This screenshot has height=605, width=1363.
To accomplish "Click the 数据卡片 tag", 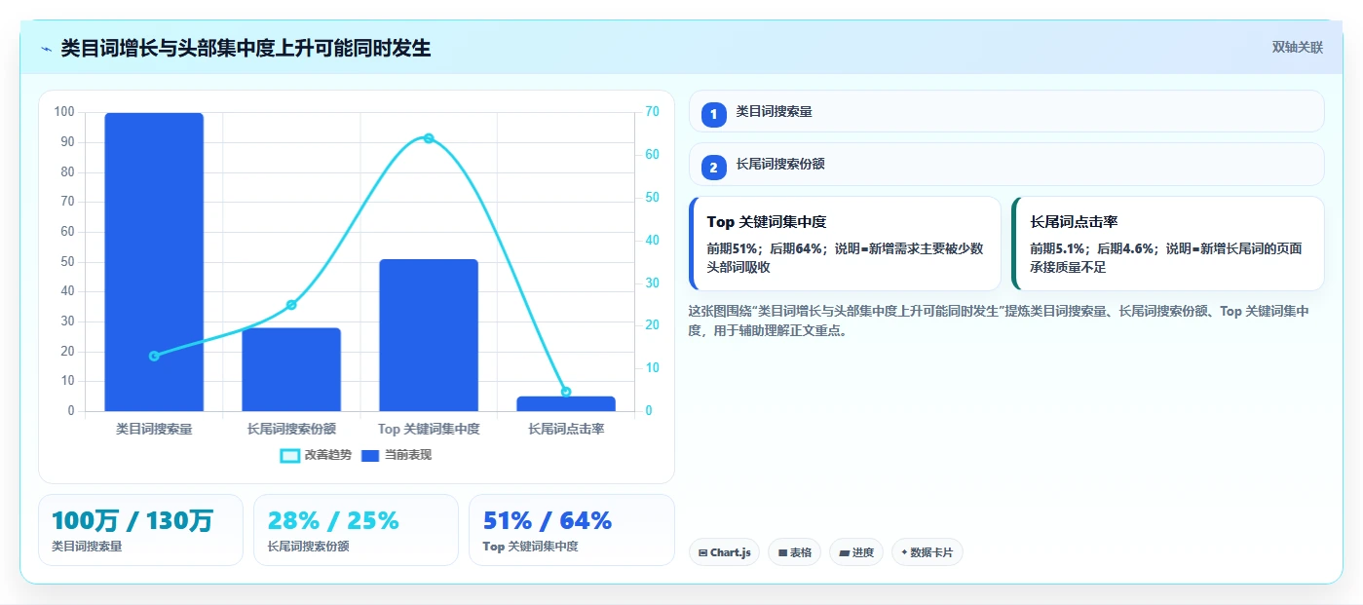I will (x=928, y=552).
